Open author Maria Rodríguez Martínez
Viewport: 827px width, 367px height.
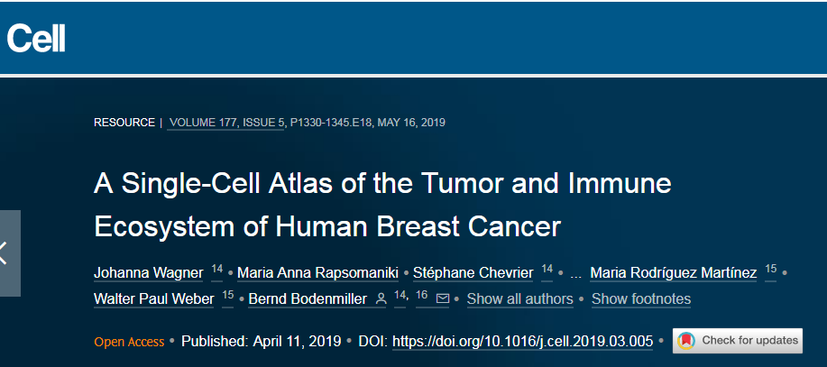[674, 273]
